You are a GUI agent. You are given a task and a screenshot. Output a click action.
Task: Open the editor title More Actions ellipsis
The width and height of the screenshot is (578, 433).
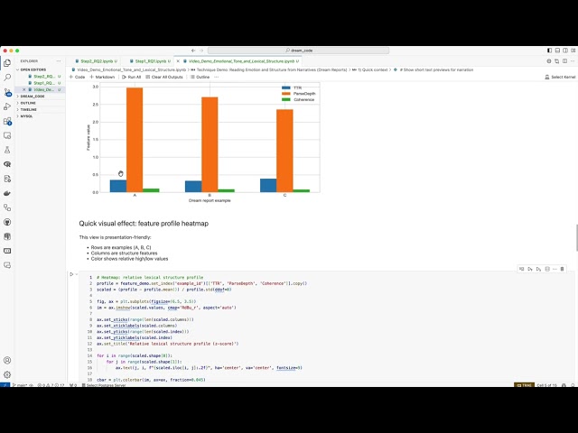573,61
